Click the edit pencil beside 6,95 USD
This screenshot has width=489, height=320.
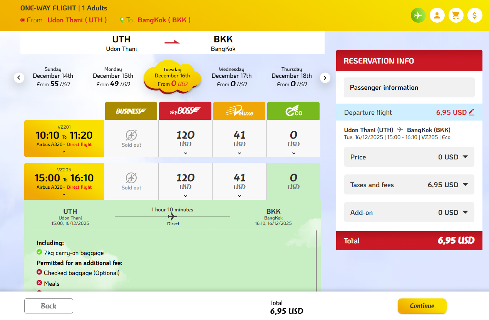pyautogui.click(x=472, y=112)
